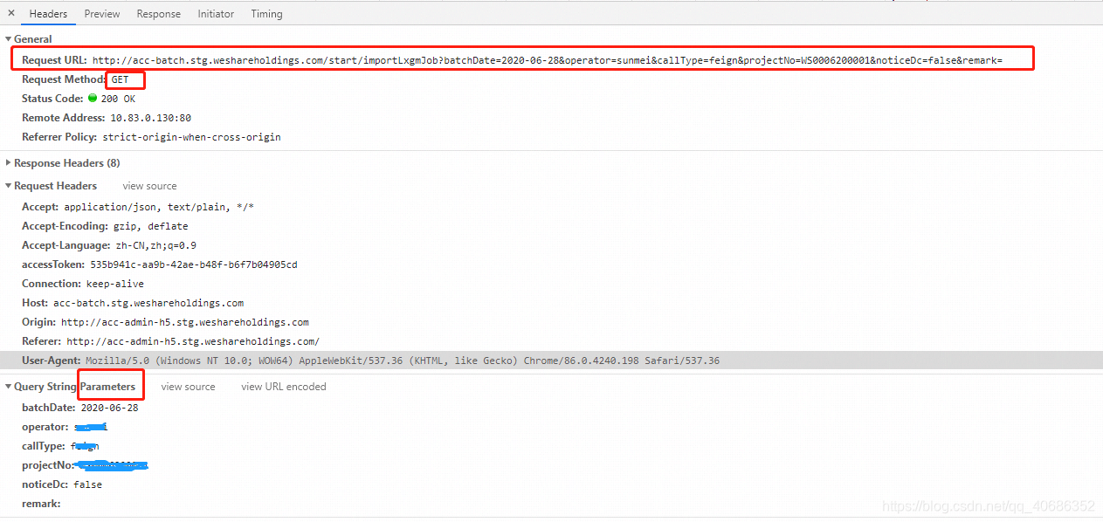
Task: Select Connection value keep-alive
Action: pos(114,284)
